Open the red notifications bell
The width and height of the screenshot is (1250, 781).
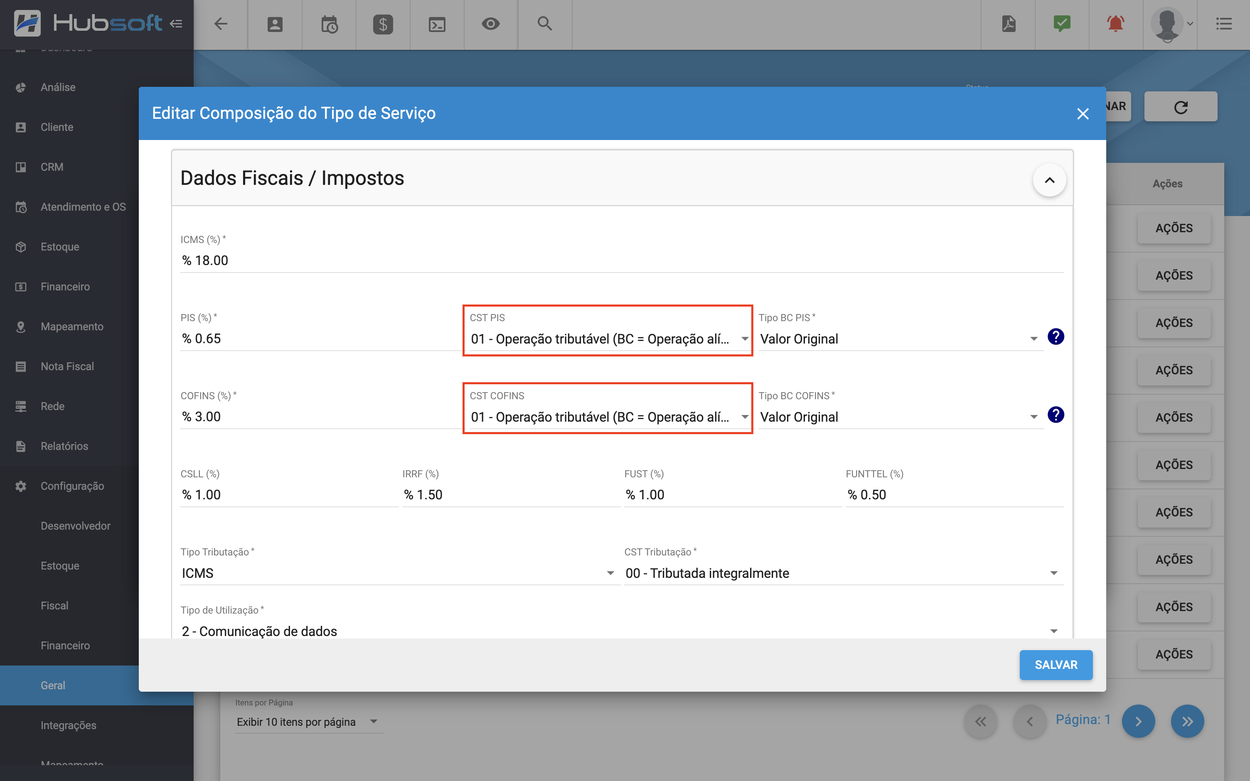click(x=1116, y=24)
